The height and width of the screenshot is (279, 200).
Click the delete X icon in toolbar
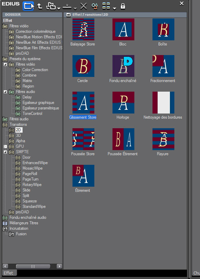tap(83, 6)
